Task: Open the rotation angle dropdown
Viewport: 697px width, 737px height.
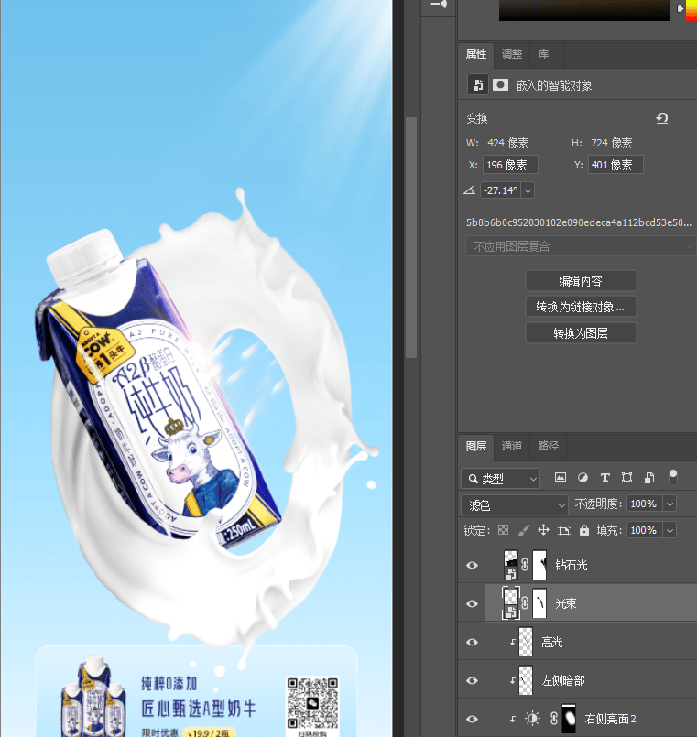Action: coord(528,190)
